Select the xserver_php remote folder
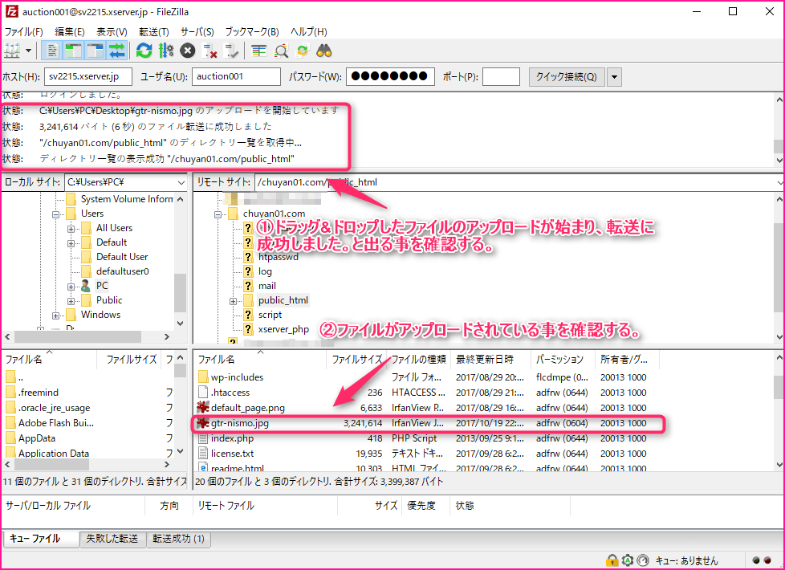This screenshot has width=785, height=570. pos(283,329)
